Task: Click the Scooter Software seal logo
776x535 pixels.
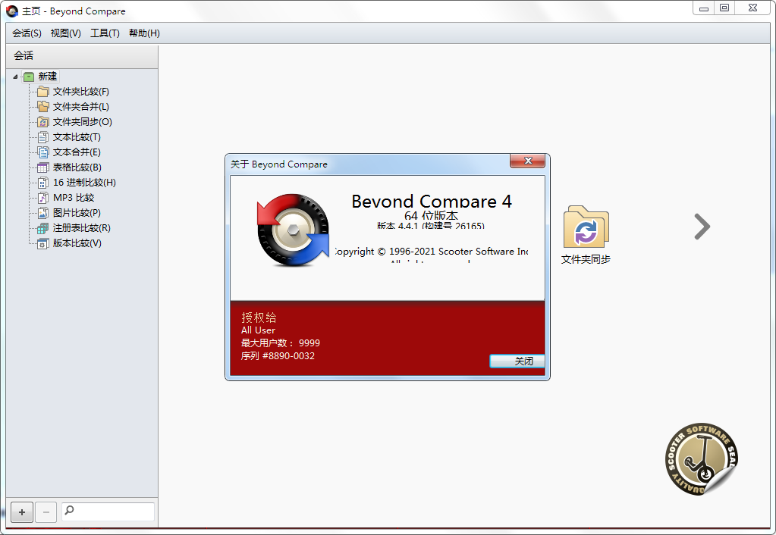Action: [x=701, y=458]
